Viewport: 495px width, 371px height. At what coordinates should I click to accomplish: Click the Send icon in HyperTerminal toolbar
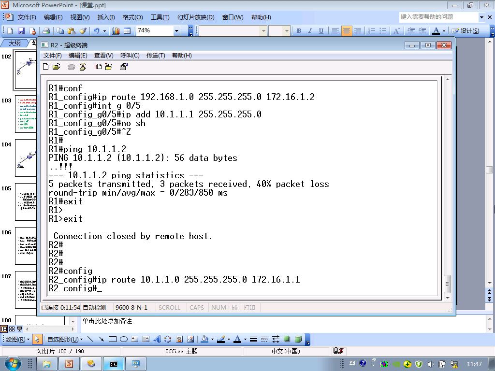coord(98,67)
